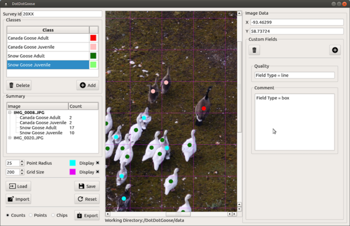Select IMG_0020.JPG in the summary

pos(28,138)
